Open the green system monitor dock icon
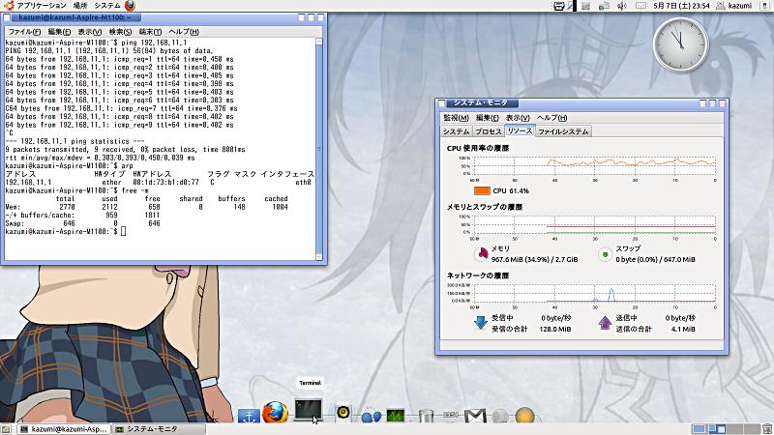Screen dimensions: 774x435 tap(396, 416)
